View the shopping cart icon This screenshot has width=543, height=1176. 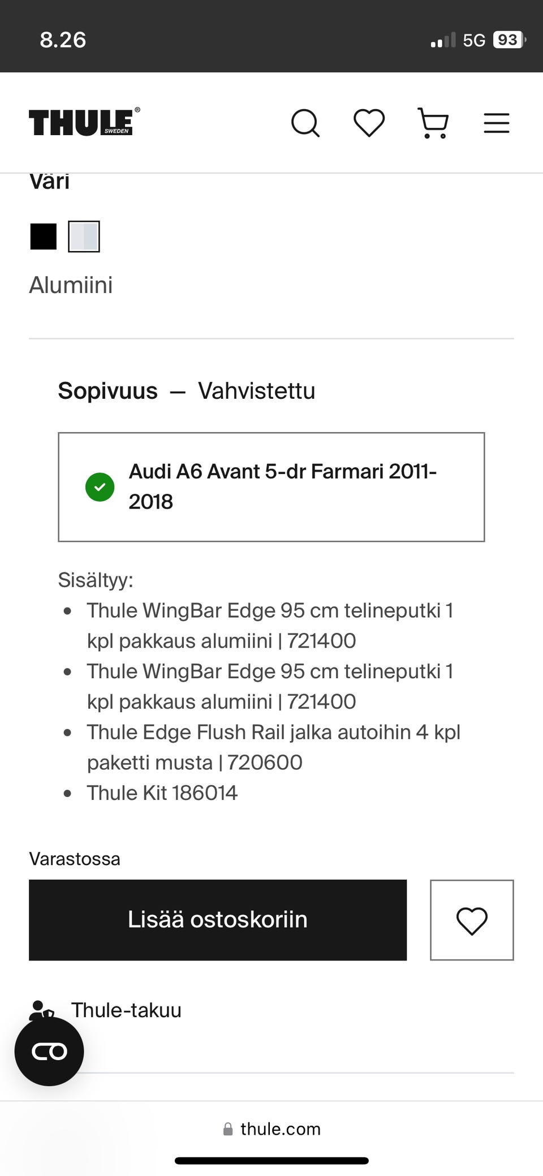[433, 123]
